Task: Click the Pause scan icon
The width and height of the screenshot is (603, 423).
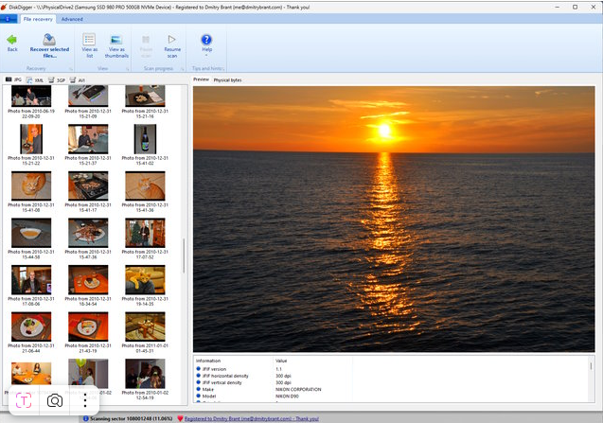Action: (x=146, y=40)
